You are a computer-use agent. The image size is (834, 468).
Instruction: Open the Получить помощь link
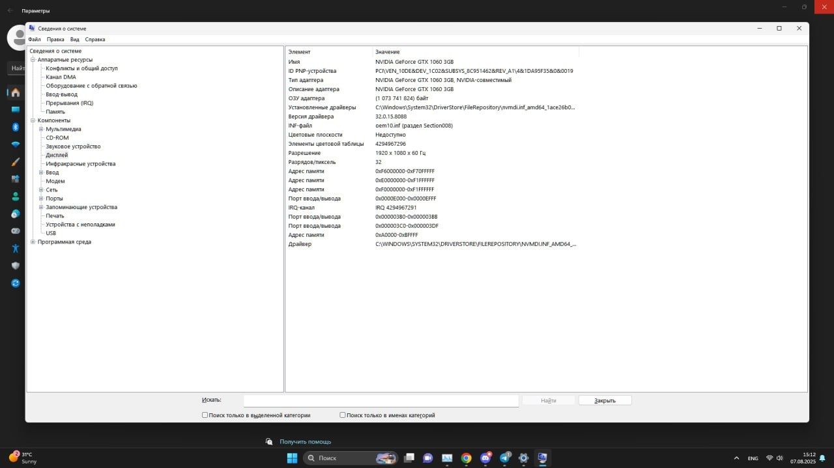pyautogui.click(x=306, y=441)
